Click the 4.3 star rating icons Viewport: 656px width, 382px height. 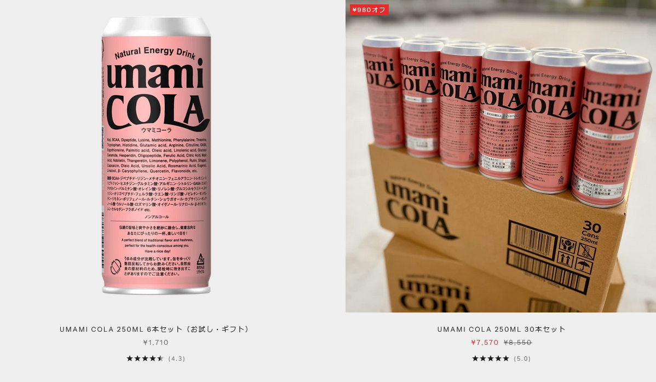(145, 358)
